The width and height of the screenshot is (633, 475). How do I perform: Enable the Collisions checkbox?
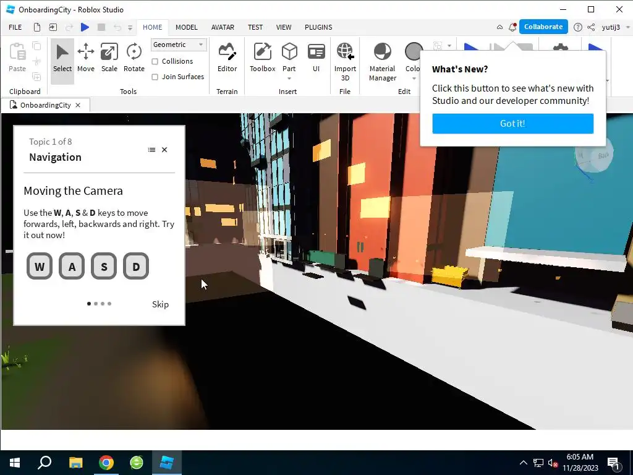[x=155, y=61]
